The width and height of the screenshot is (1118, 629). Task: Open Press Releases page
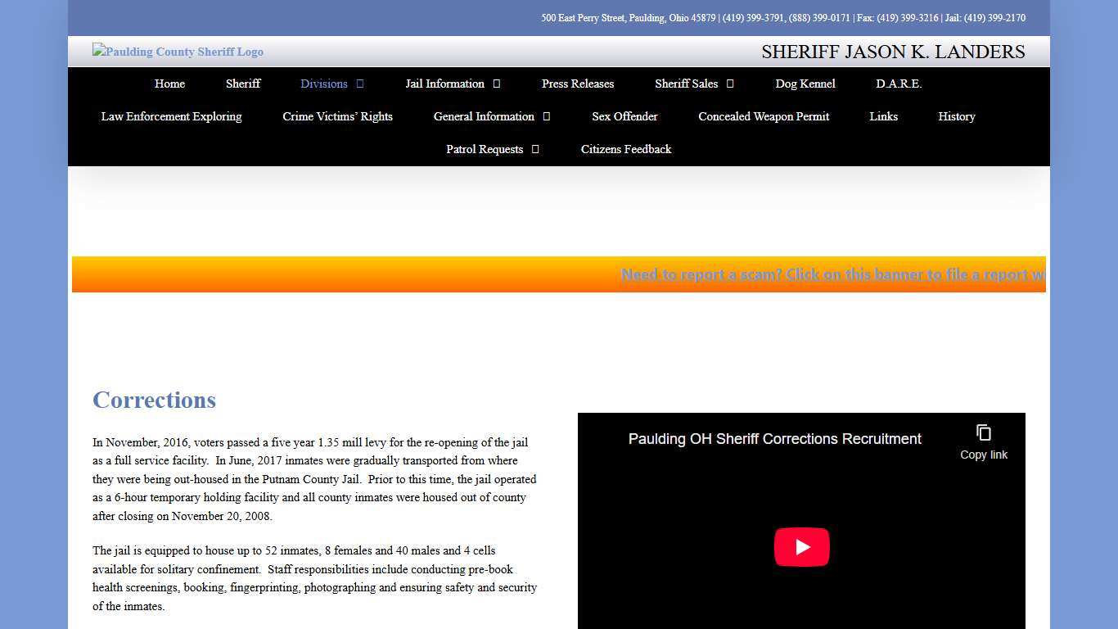[x=577, y=84]
